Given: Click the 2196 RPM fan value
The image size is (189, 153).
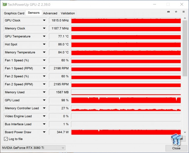Looking at the screenshot, I should coord(59,68).
